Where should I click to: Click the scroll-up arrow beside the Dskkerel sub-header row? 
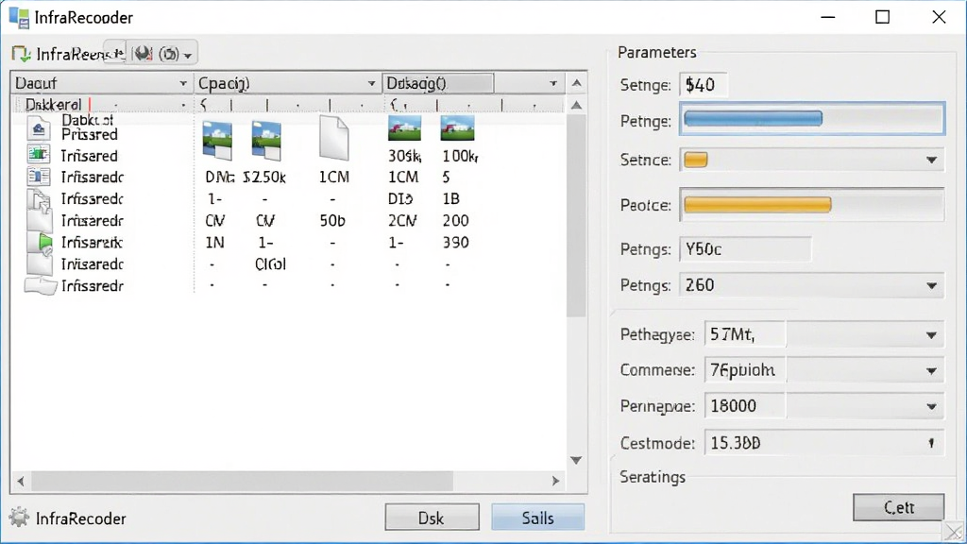(x=576, y=106)
